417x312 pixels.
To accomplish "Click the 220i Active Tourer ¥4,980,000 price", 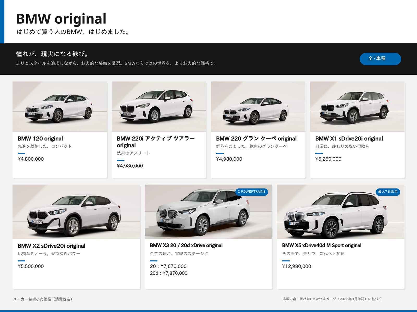I will point(130,166).
